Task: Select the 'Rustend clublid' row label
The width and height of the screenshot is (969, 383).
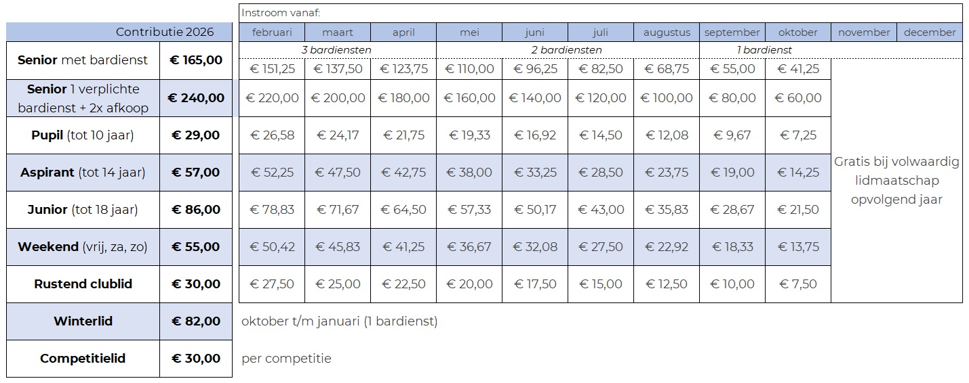Action: [x=83, y=284]
